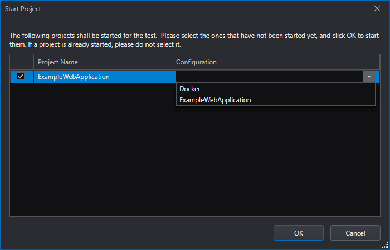Click the divider between Project Name and Configuration

(x=172, y=62)
